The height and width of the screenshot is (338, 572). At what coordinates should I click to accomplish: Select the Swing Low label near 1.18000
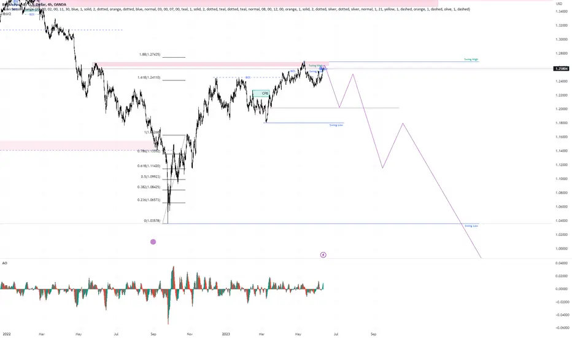pos(336,125)
